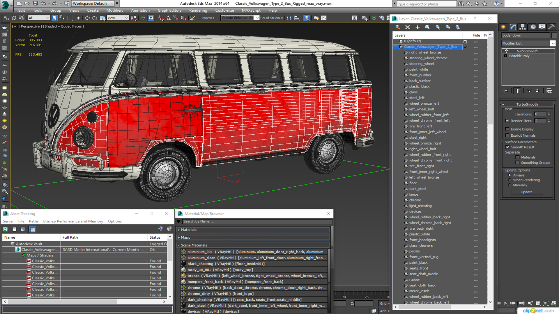Add selected objects to layer plus icon
The image size is (559, 314).
click(x=418, y=27)
